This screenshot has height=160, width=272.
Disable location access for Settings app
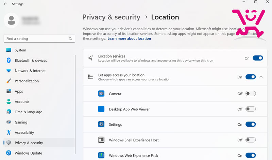pyautogui.click(x=251, y=124)
